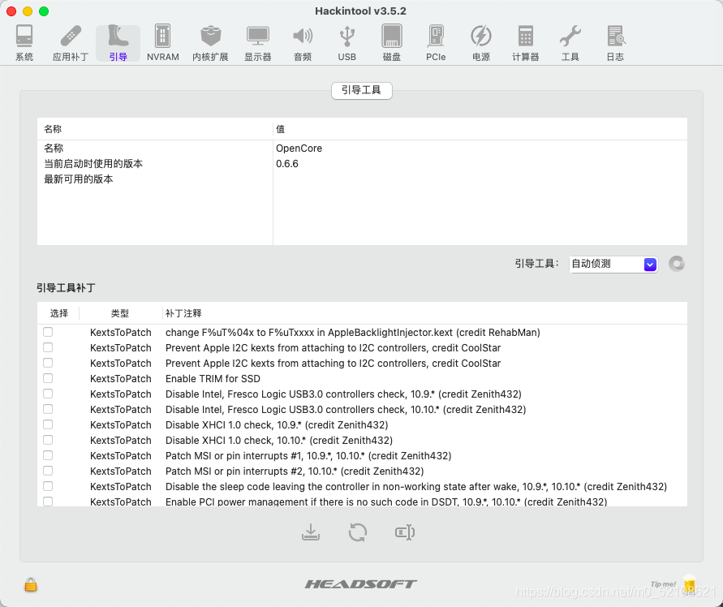Check the Disable the sleep code patch checkbox
The image size is (723, 607).
click(48, 486)
